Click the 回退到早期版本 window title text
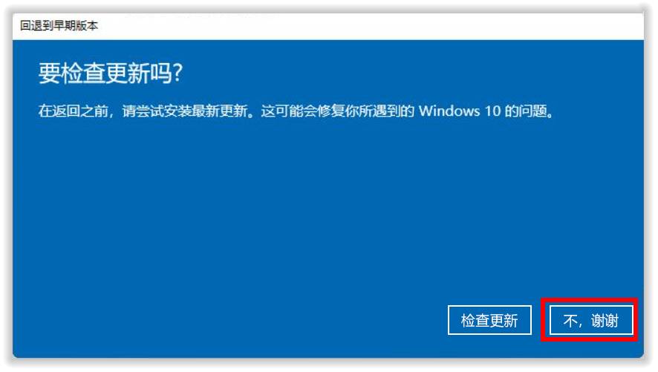This screenshot has width=658, height=372. pyautogui.click(x=59, y=25)
